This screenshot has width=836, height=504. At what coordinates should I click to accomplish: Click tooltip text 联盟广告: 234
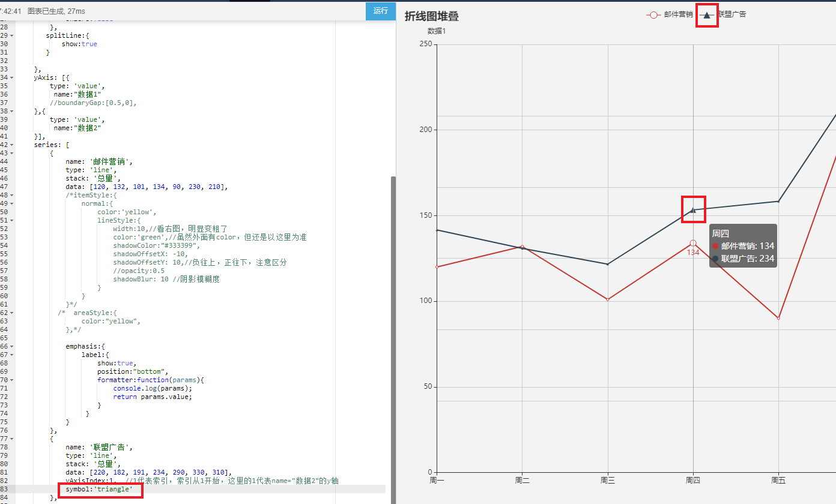point(748,259)
